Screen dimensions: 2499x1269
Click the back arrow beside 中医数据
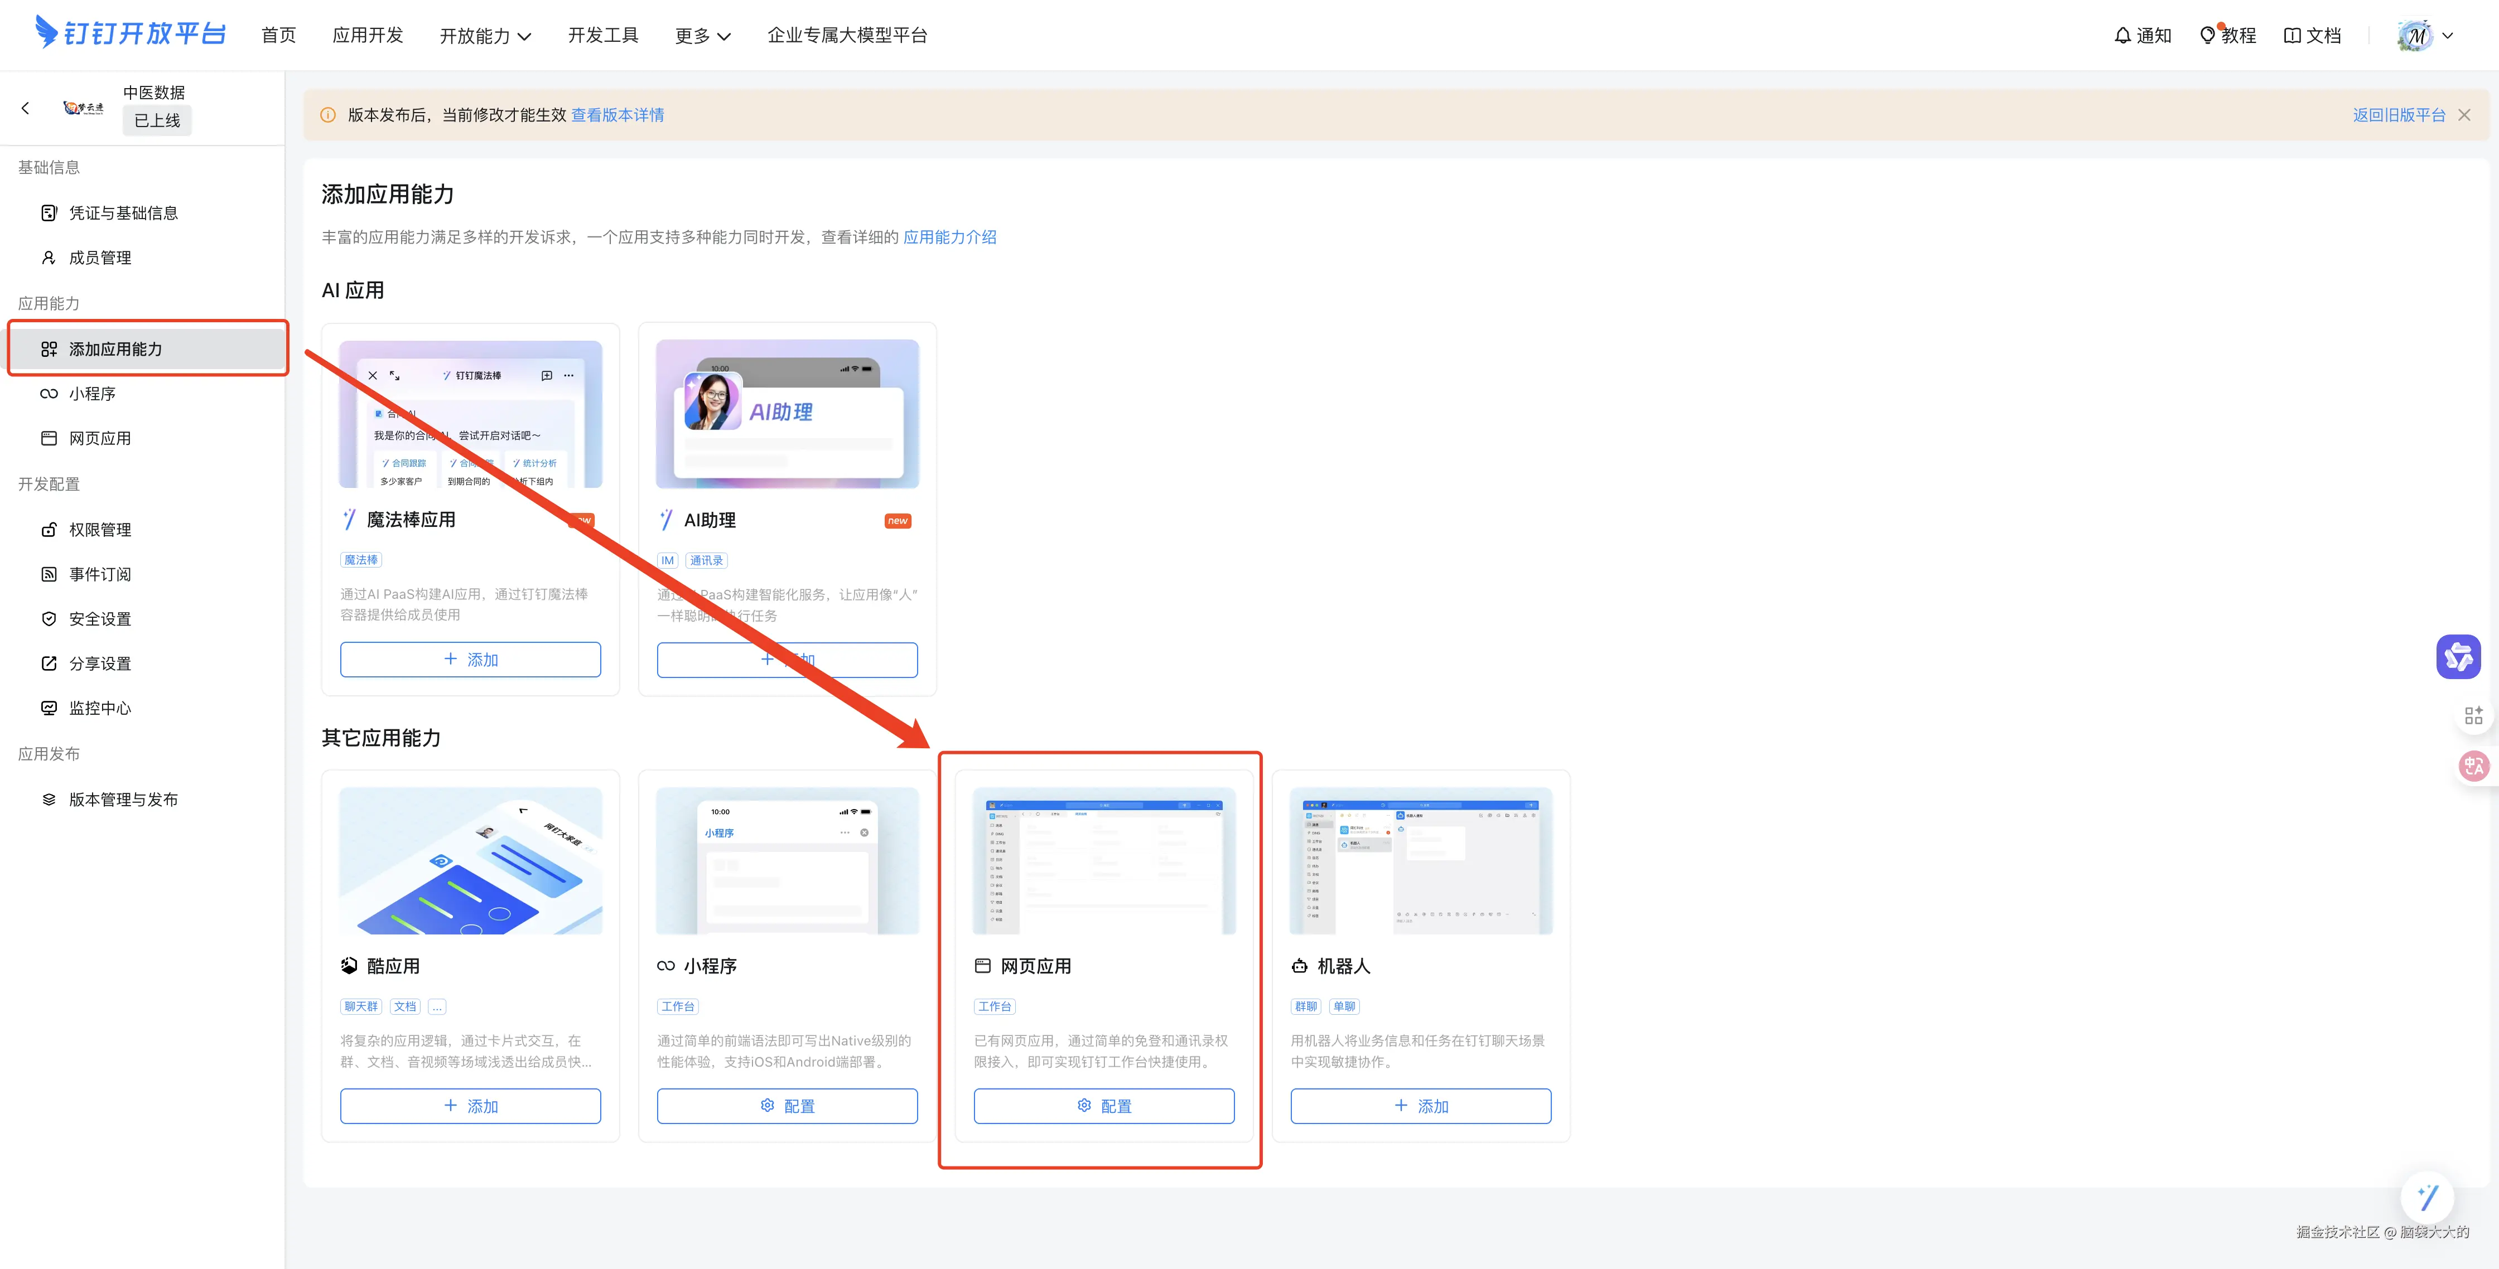click(25, 109)
